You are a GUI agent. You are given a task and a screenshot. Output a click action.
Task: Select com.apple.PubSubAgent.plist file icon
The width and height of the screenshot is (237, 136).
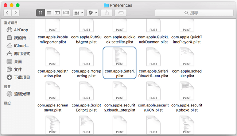click(86, 25)
